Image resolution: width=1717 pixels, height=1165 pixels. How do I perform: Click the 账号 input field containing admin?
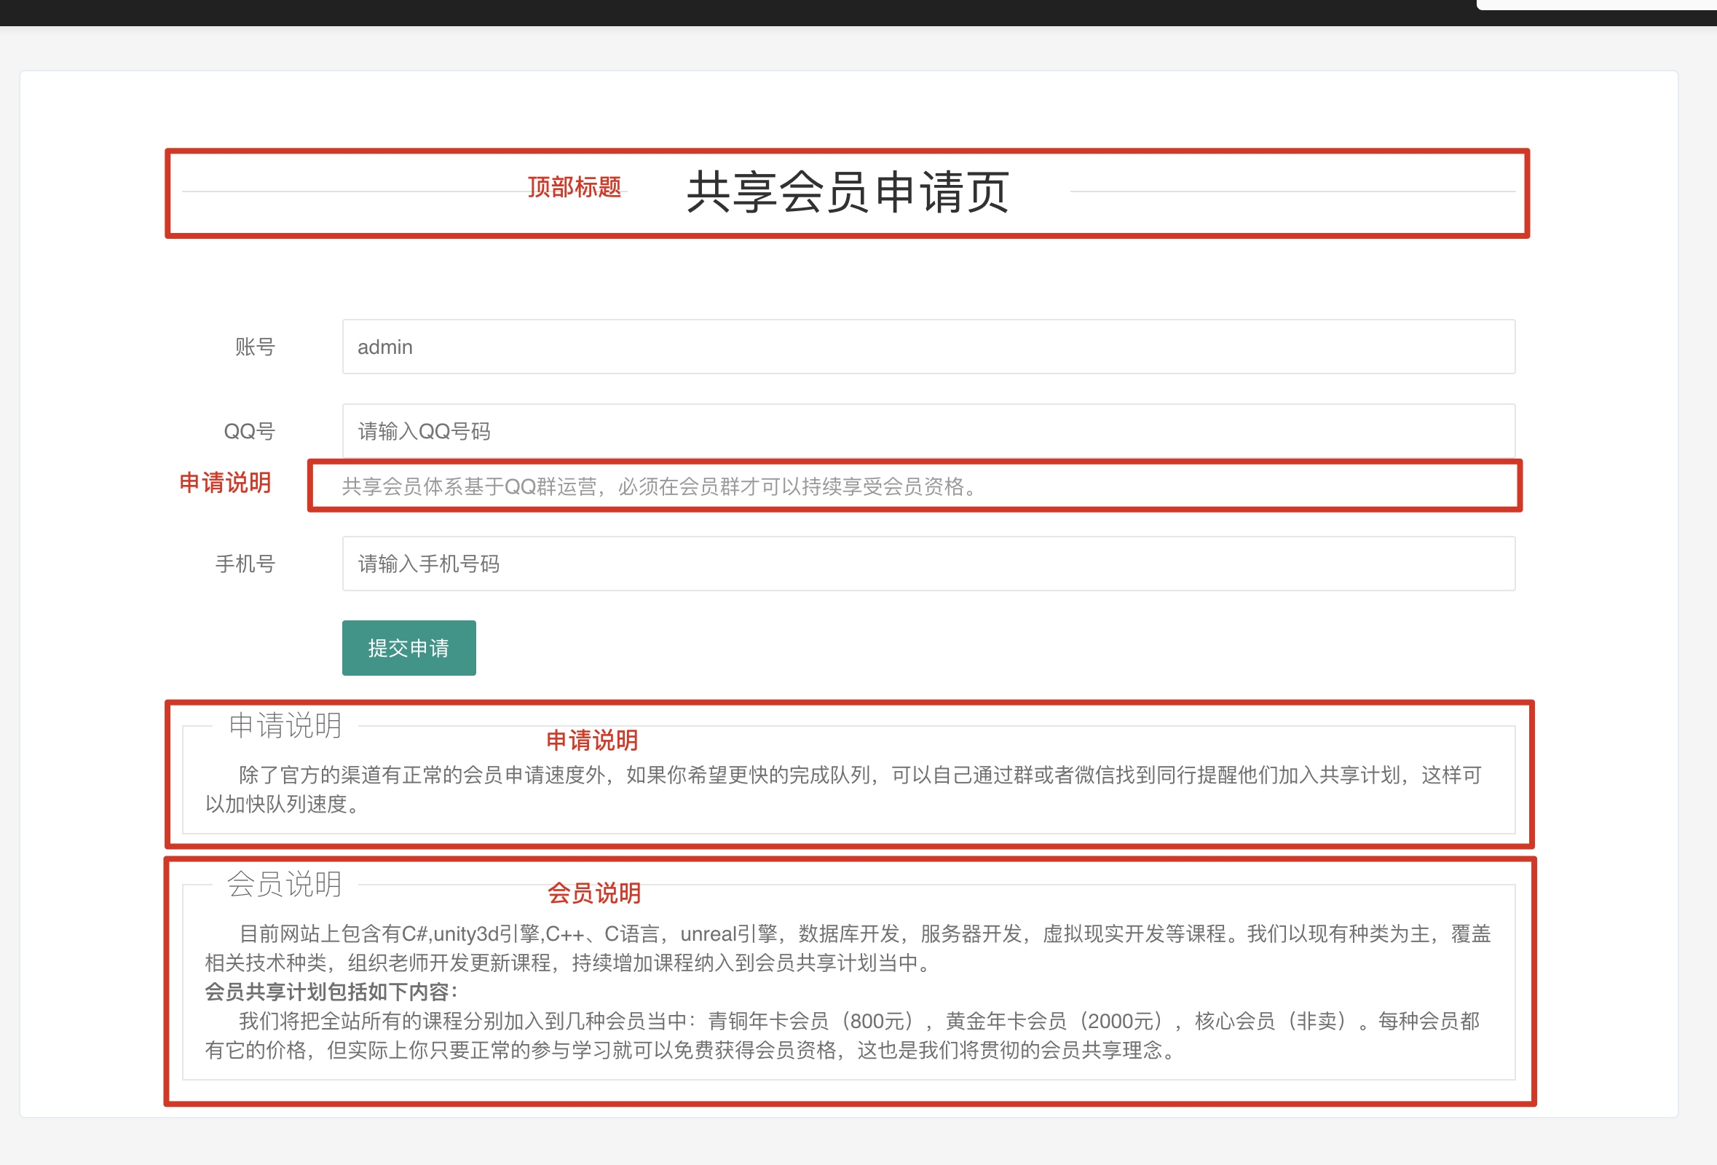pyautogui.click(x=928, y=347)
